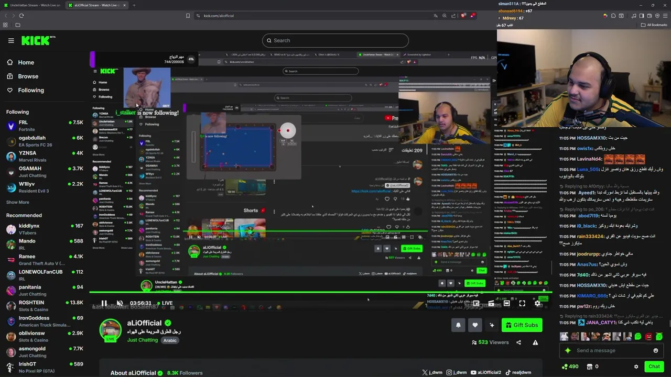The width and height of the screenshot is (671, 377).
Task: Open IrishGT recommended channel
Action: tap(45, 367)
